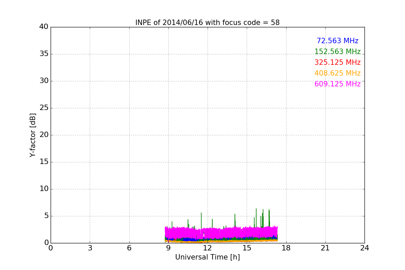The image size is (405, 270).
Task: Select the 325.125 MHz legend label
Action: (x=337, y=62)
